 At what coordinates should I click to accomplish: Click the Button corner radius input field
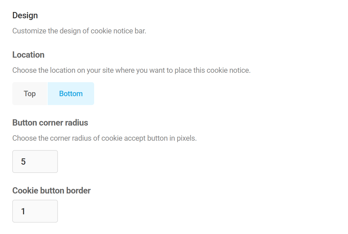35,161
